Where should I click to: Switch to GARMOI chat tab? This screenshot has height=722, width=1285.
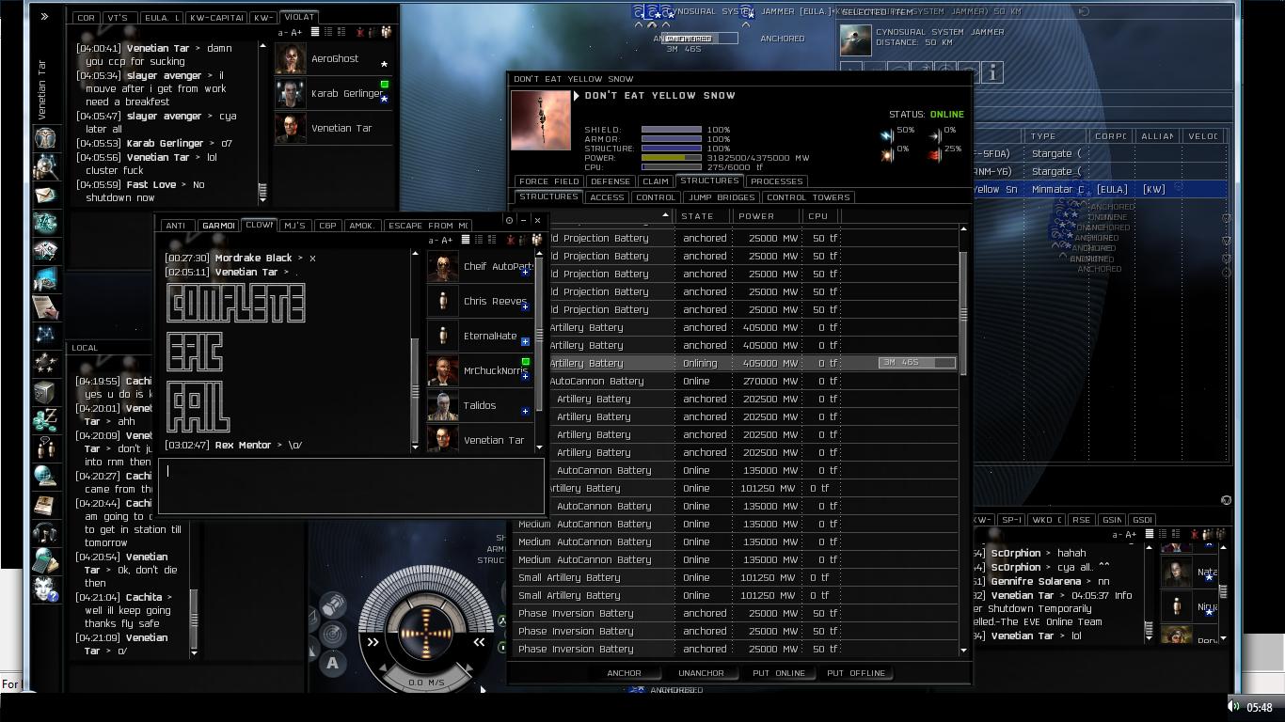(x=217, y=226)
